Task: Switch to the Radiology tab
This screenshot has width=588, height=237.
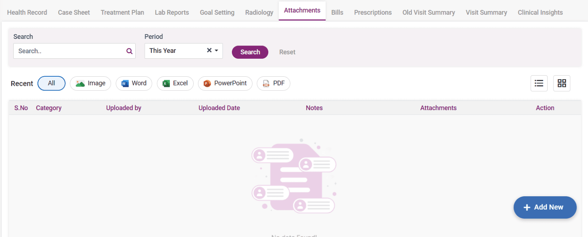Action: tap(259, 12)
